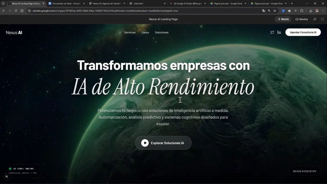327x184 pixels.
Task: Open the blue circular extension icon
Action: (283, 11)
